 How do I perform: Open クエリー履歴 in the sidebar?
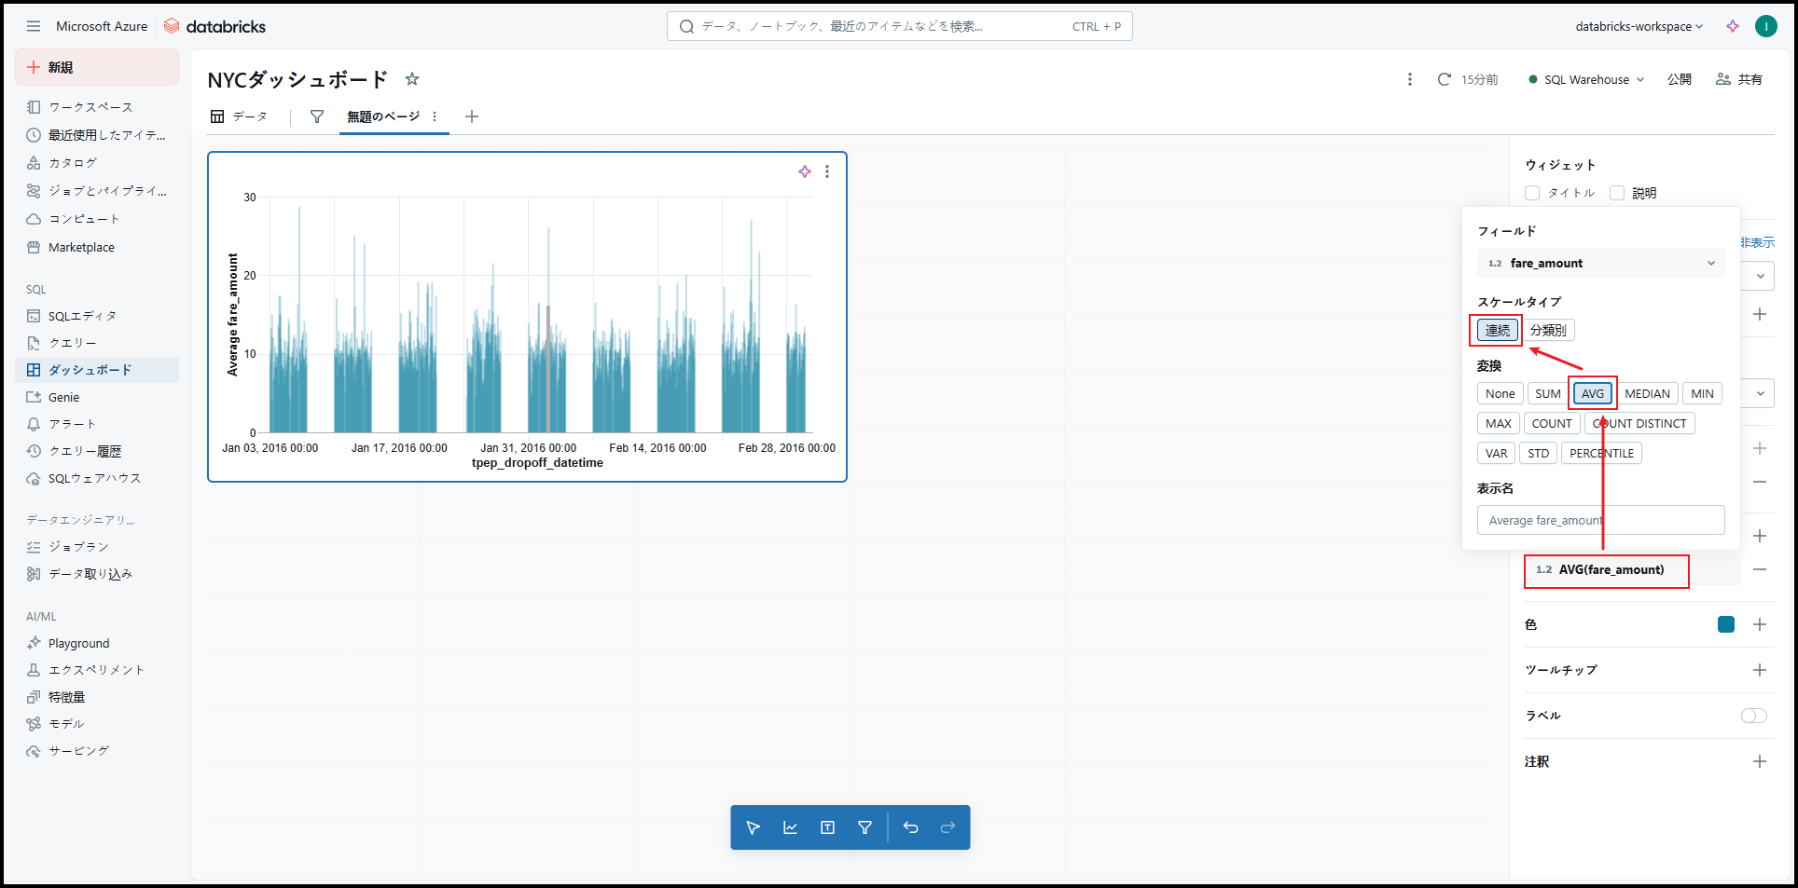[x=97, y=451]
